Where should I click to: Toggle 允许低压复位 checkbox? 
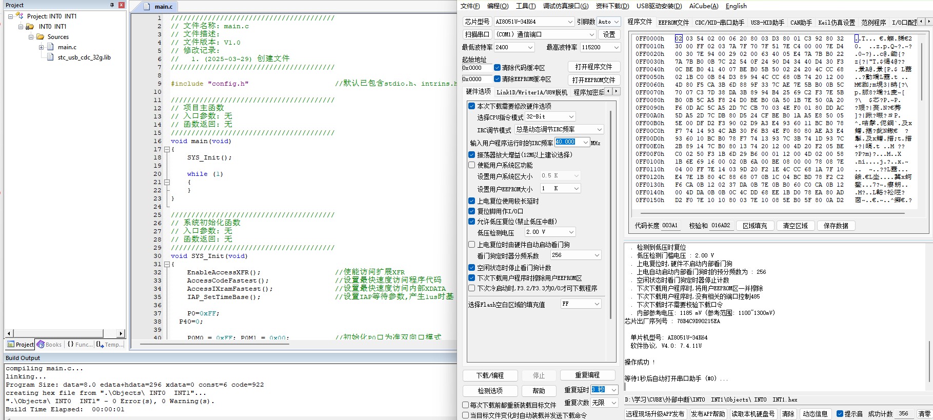471,222
